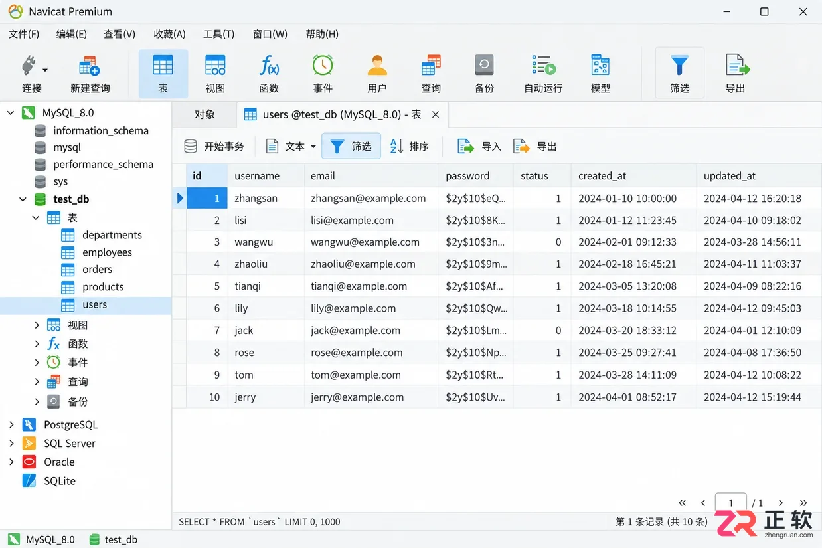Open the 用户 user management icon
Viewport: 822px width, 548px height.
pos(376,74)
